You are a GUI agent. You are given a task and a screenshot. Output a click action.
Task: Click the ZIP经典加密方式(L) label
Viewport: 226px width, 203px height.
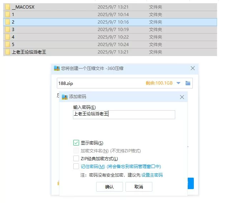99,158
